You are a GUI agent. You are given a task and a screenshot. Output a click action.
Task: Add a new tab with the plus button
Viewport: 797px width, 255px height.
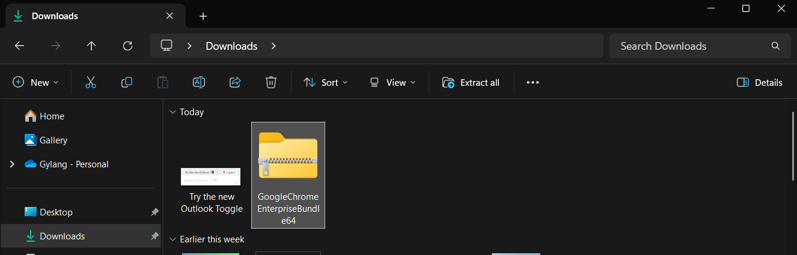pyautogui.click(x=203, y=16)
